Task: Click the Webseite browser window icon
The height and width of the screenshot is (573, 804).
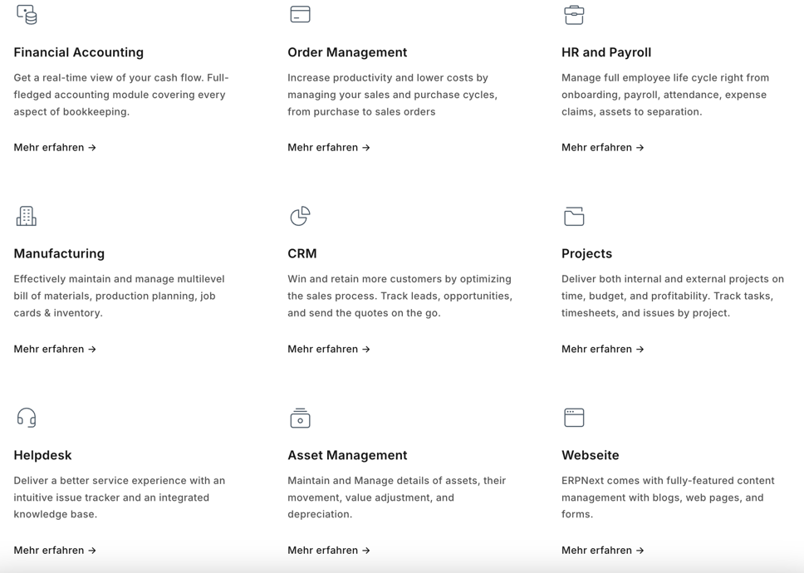Action: 574,417
